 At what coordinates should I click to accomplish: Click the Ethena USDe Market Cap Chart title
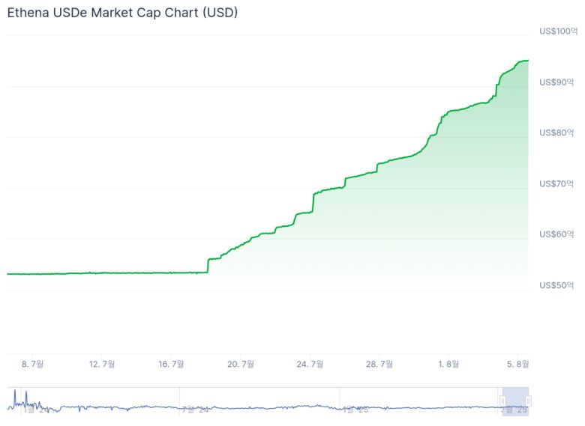pyautogui.click(x=122, y=13)
